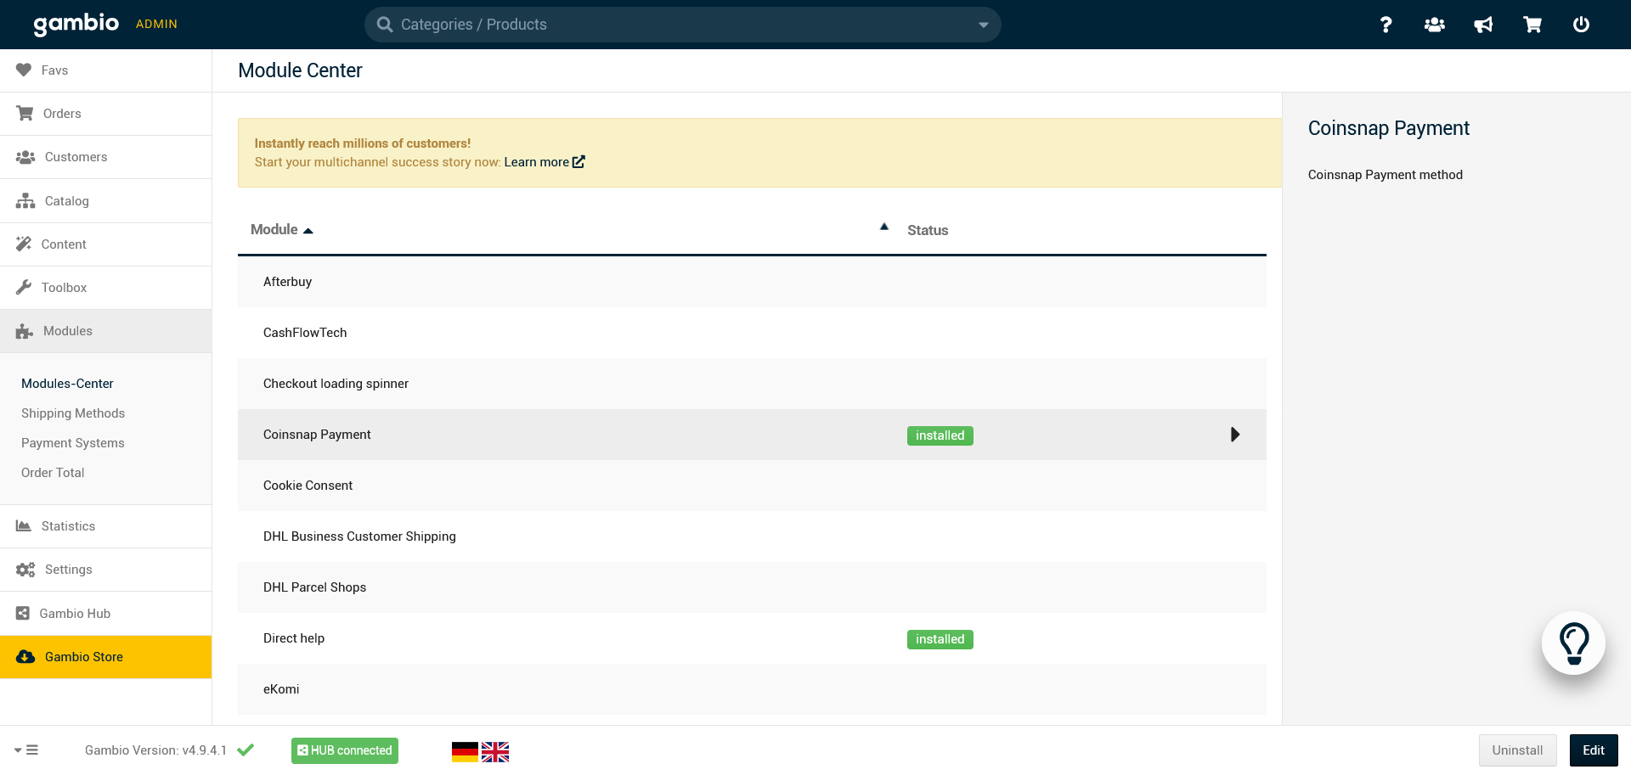Click the shopping cart icon in header
This screenshot has width=1631, height=775.
coord(1532,25)
